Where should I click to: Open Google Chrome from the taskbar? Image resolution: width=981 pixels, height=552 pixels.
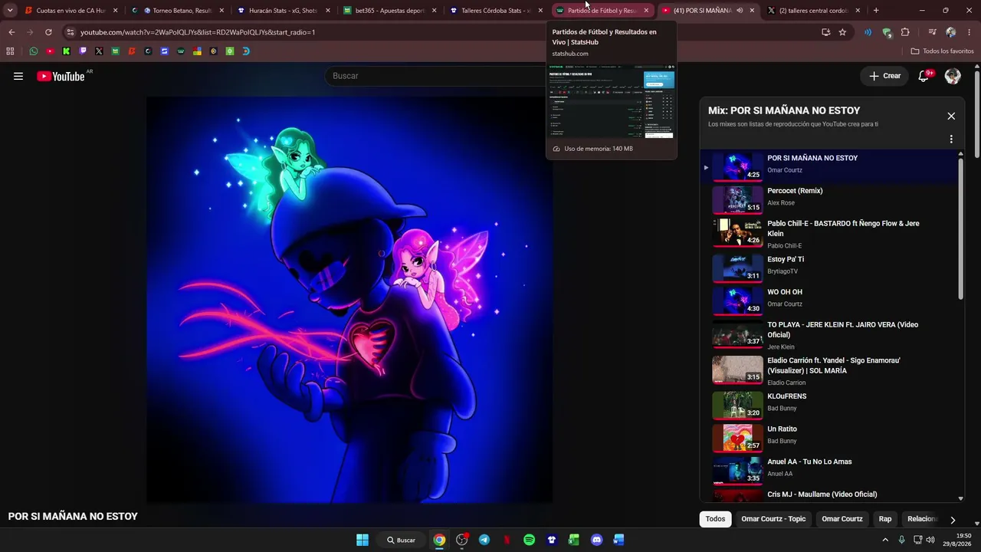coord(439,540)
